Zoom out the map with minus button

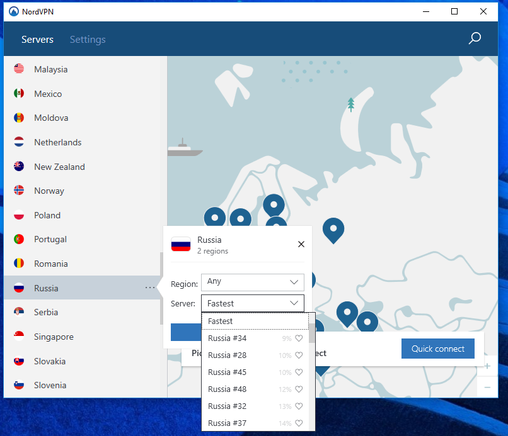[x=487, y=387]
